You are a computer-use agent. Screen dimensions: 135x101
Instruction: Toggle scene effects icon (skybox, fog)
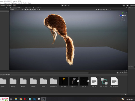(30, 10)
